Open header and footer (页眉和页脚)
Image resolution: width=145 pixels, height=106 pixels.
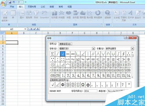point(124,15)
